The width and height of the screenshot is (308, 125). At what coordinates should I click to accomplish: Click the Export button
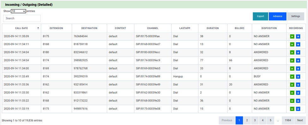tap(261, 16)
